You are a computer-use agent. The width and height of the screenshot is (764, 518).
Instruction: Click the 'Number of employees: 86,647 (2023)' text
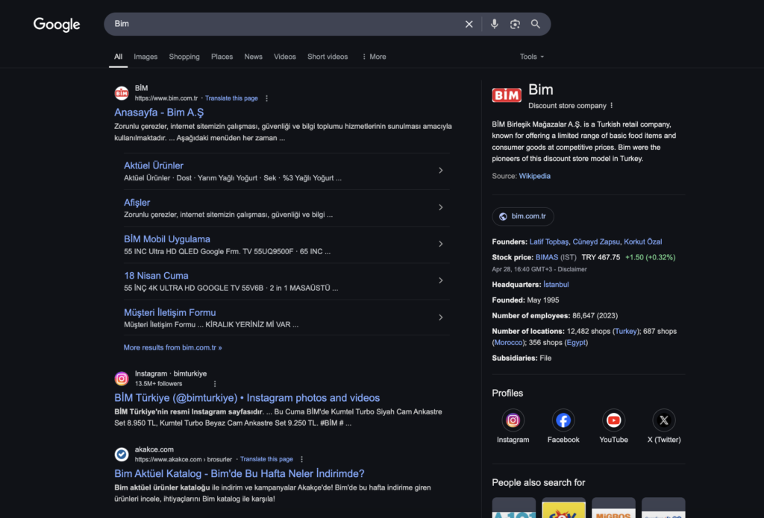554,316
